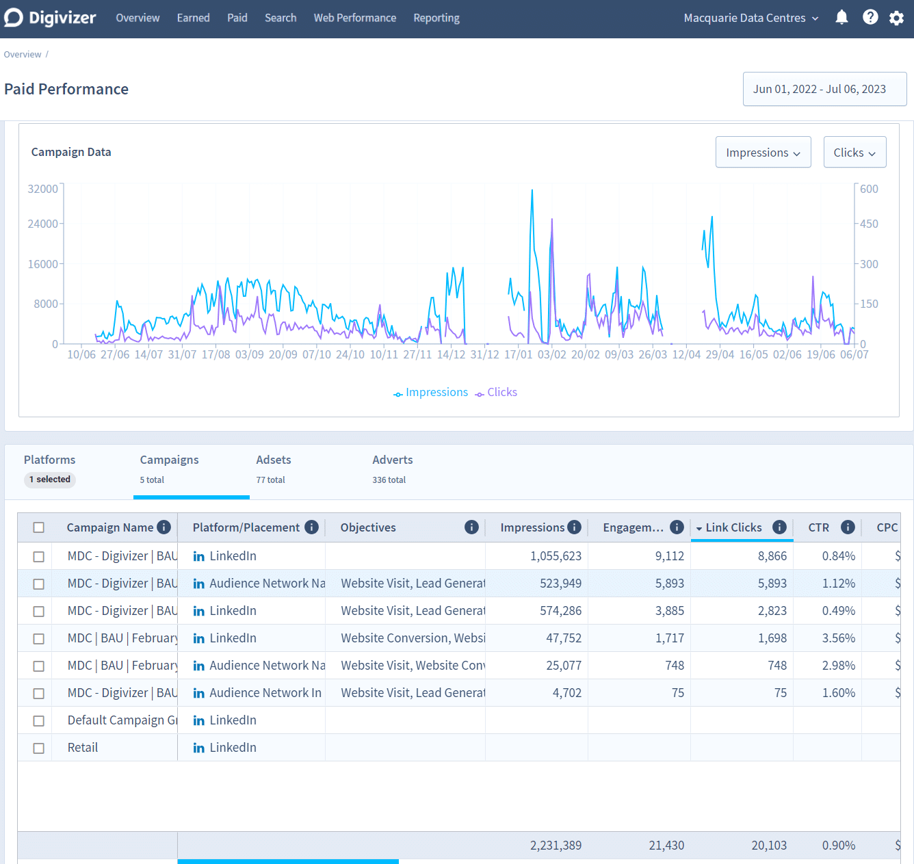Viewport: 914px width, 864px height.
Task: Show info for Campaign Name column
Action: click(164, 527)
